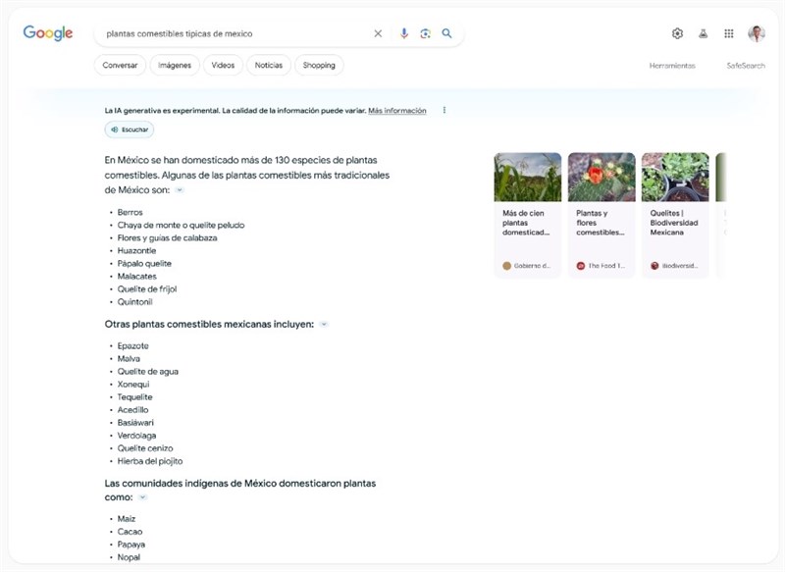
Task: Click the 'Pápalo quelite' list item
Action: click(144, 264)
